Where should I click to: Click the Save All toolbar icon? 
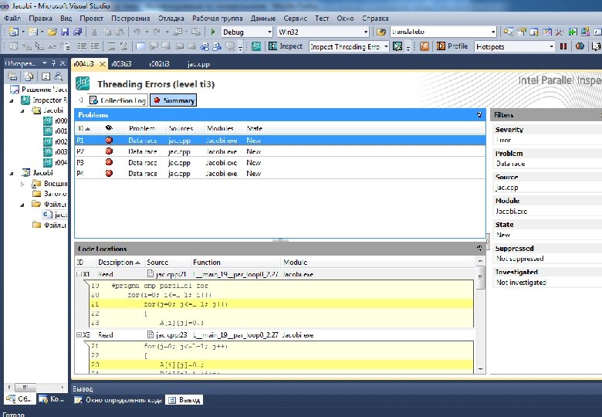77,32
